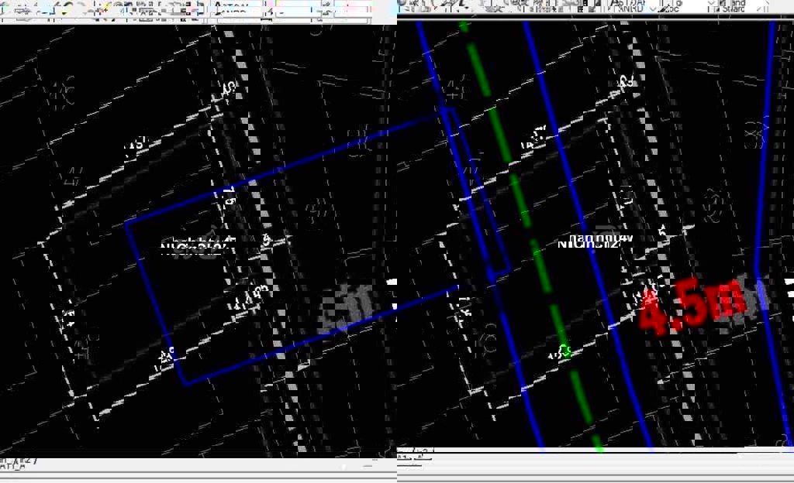Click lot number 38 in left drawing
Viewport: 794px width, 483px height.
click(x=356, y=141)
